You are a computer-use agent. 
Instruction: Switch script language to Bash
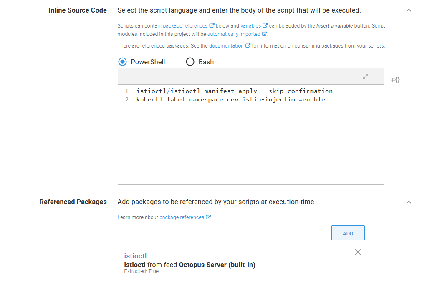190,61
